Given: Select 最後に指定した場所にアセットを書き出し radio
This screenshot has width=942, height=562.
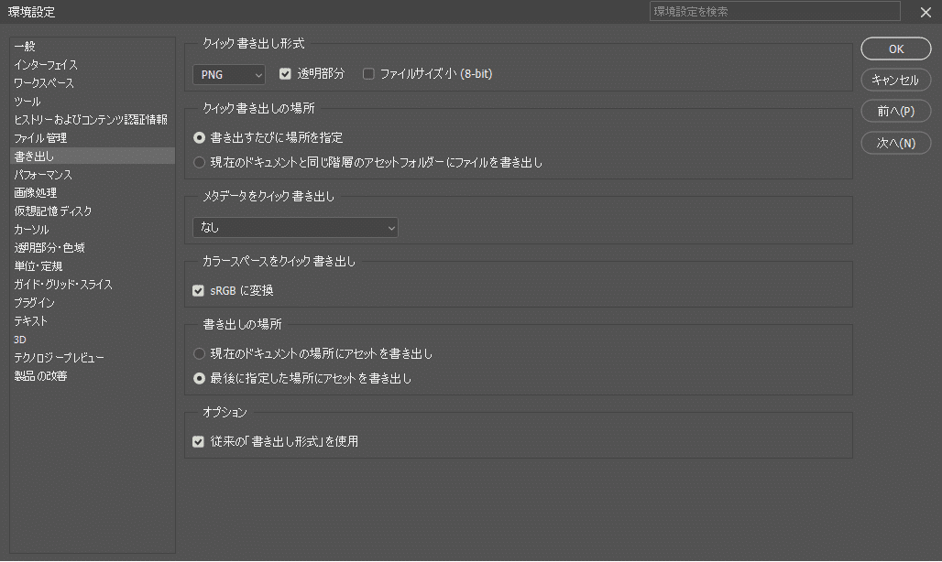Looking at the screenshot, I should (x=199, y=378).
